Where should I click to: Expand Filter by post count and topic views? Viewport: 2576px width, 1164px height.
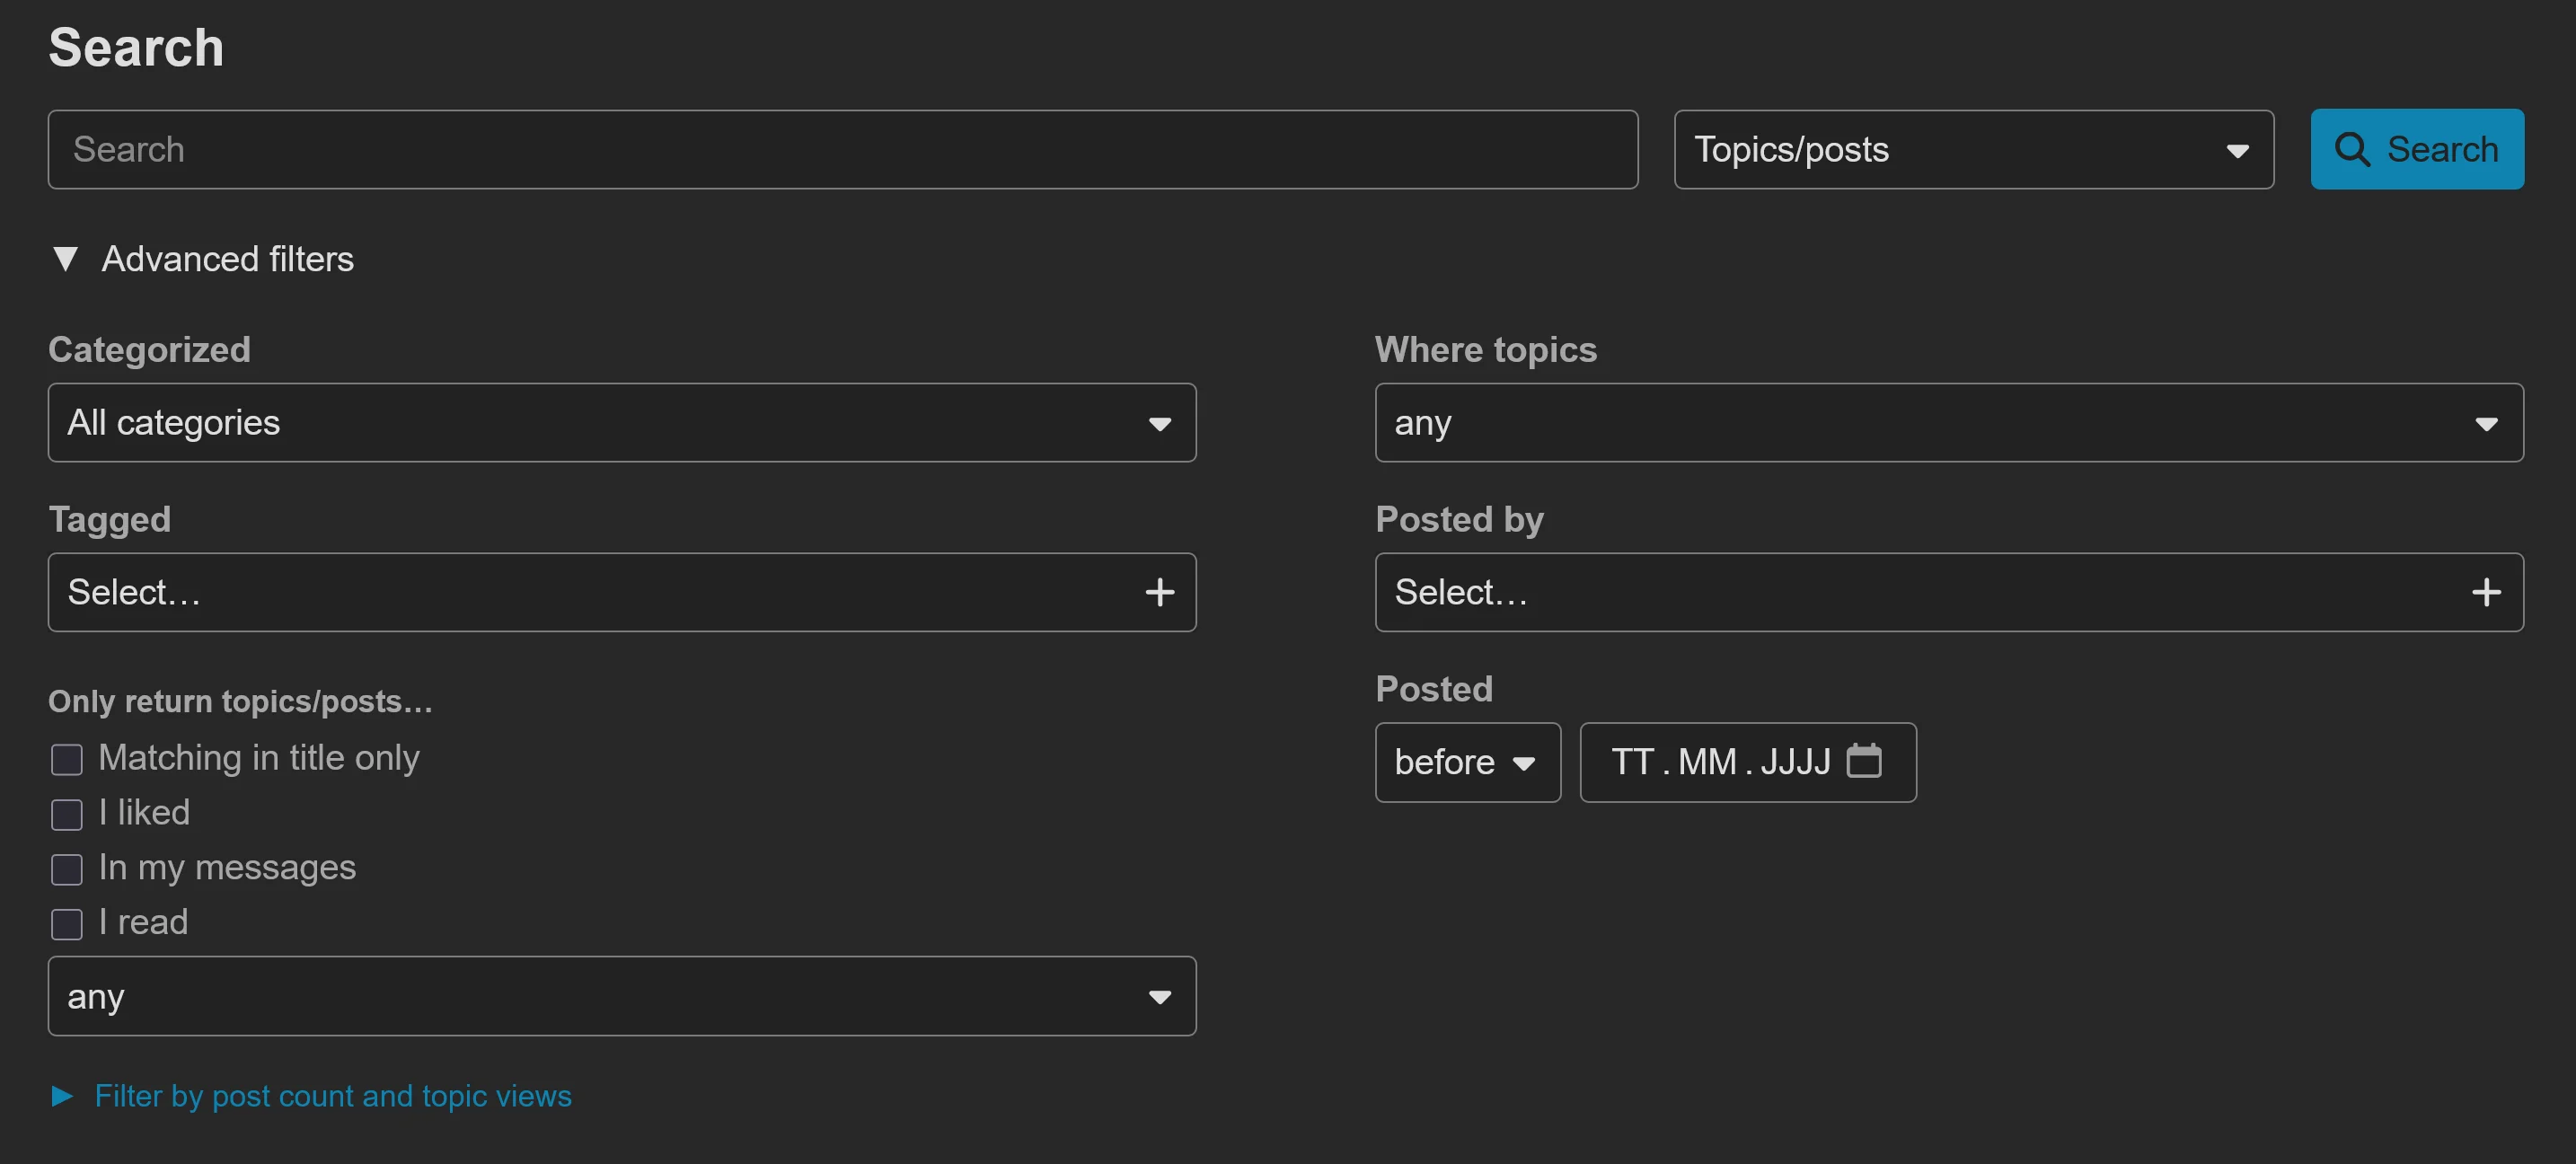point(62,1096)
